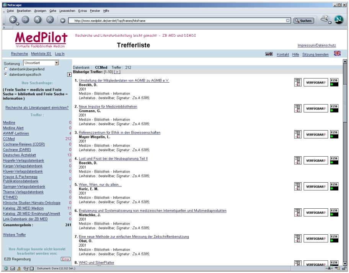Open EZB icon for Referenzzentrum für Ethik
349x273 pixels.
click(x=334, y=134)
